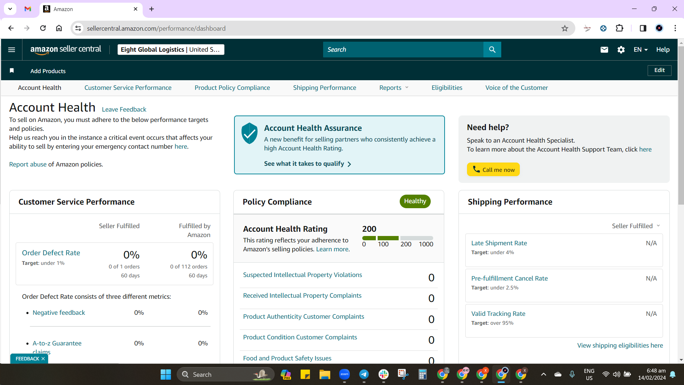The image size is (684, 385).
Task: Expand the Reports dropdown menu
Action: (394, 88)
